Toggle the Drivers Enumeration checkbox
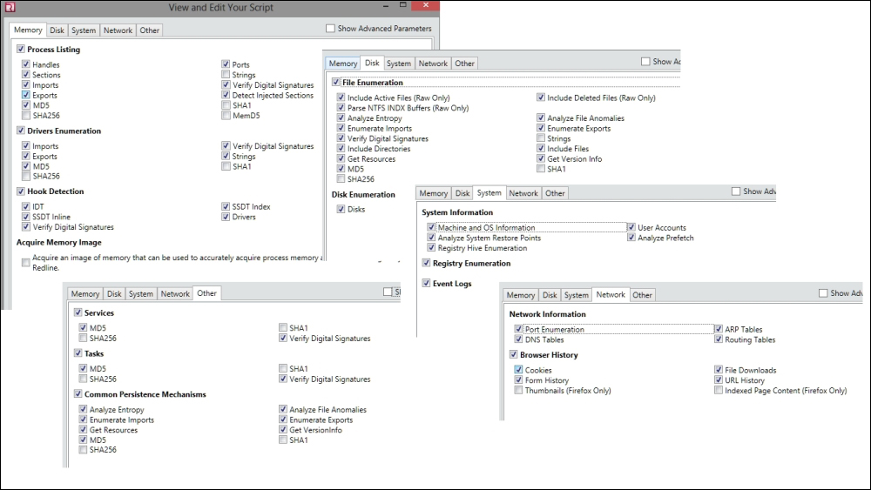871x490 pixels. point(21,131)
